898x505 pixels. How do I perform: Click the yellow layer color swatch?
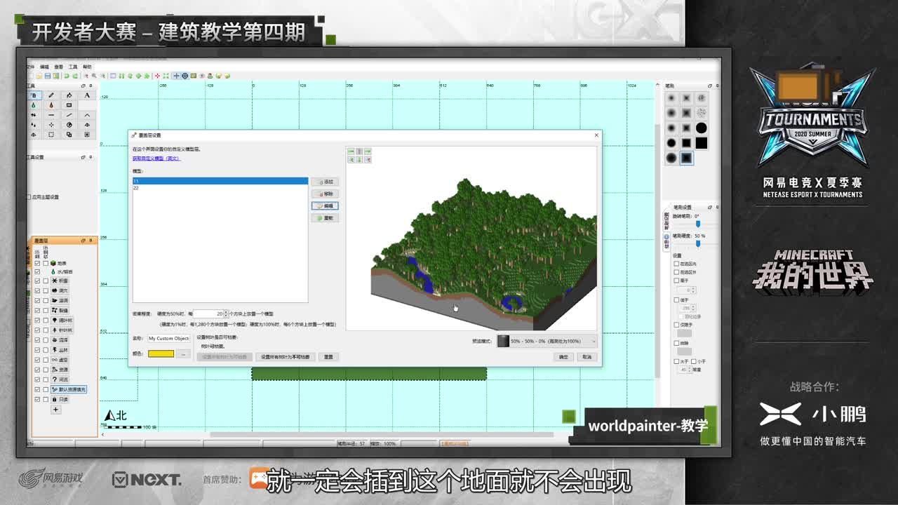[x=161, y=354]
